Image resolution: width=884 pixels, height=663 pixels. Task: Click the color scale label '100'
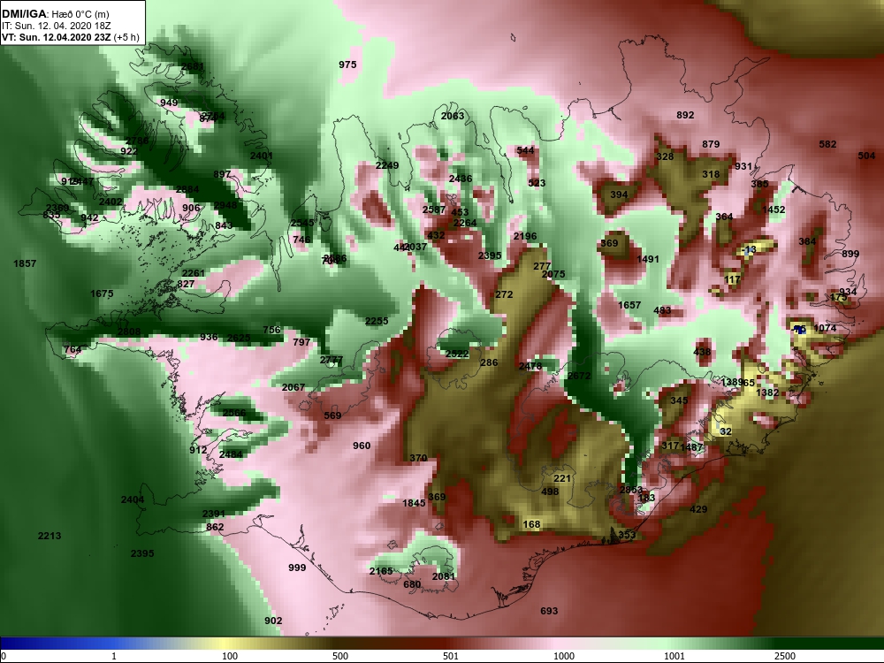click(x=230, y=656)
